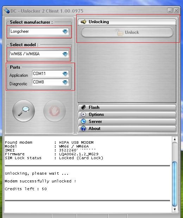Image resolution: width=183 pixels, height=218 pixels.
Task: Click the magnifying glass detect modem button
Action: [24, 111]
